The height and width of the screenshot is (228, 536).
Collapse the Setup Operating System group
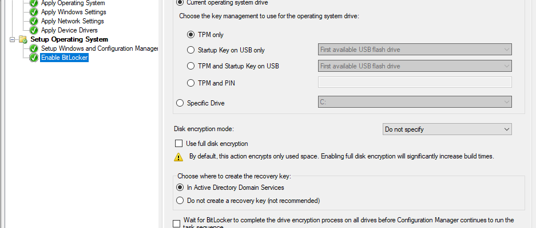click(13, 39)
